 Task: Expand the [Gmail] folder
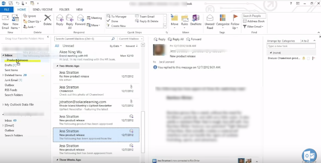pyautogui.click(x=3, y=125)
